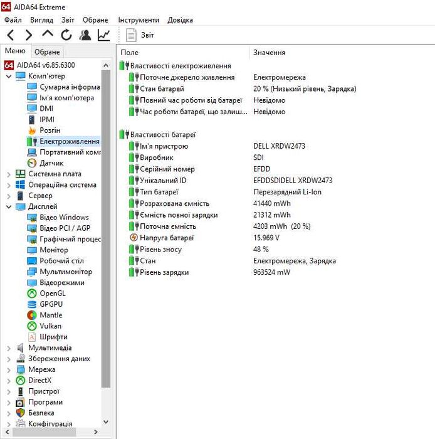Refresh the page with the circular arrow icon
435x439 pixels.
coord(66,35)
